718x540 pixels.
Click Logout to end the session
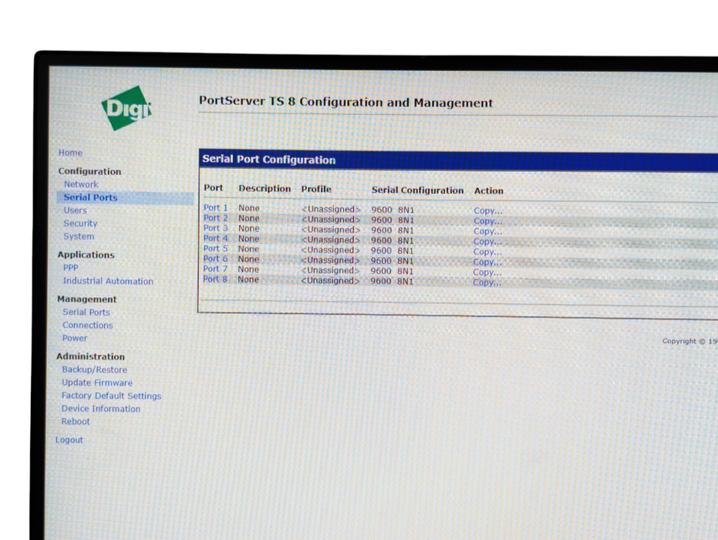[69, 440]
